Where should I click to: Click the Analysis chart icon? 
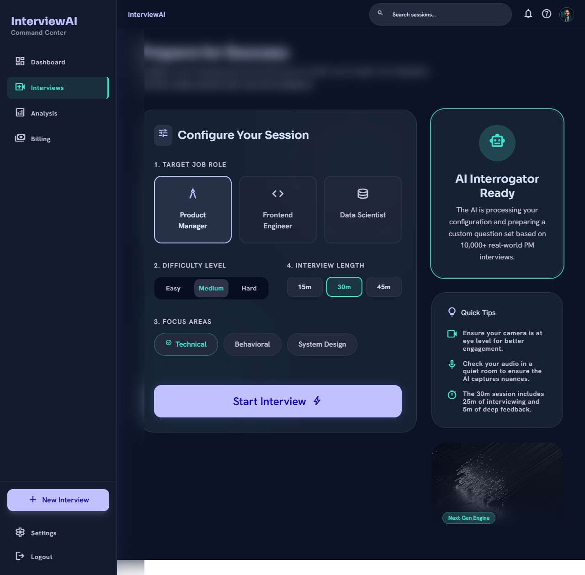pyautogui.click(x=20, y=112)
